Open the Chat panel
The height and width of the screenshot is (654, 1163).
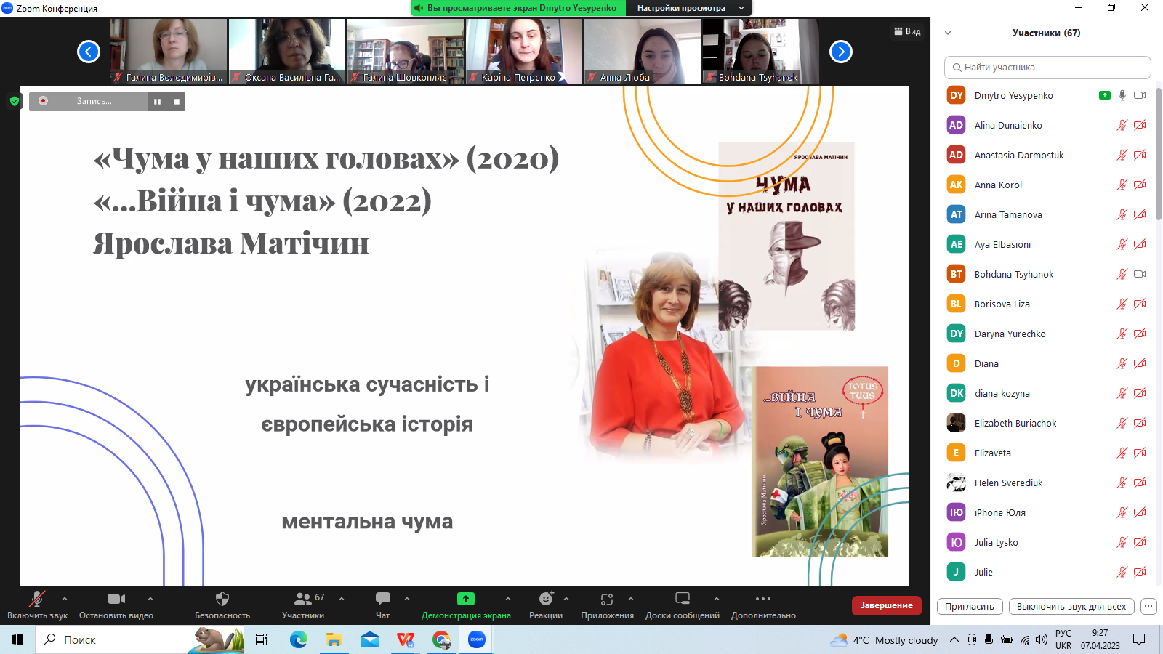click(383, 599)
